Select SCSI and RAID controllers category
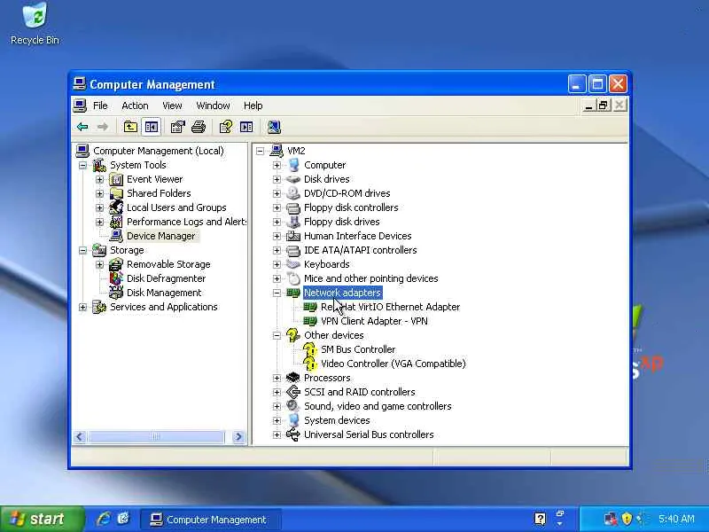This screenshot has width=709, height=532. pyautogui.click(x=360, y=392)
